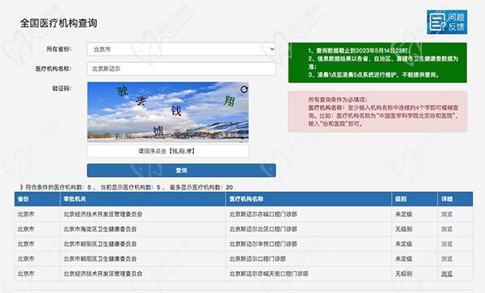The height and width of the screenshot is (293, 485).
Task: Click the green query notice box
Action: point(377,63)
